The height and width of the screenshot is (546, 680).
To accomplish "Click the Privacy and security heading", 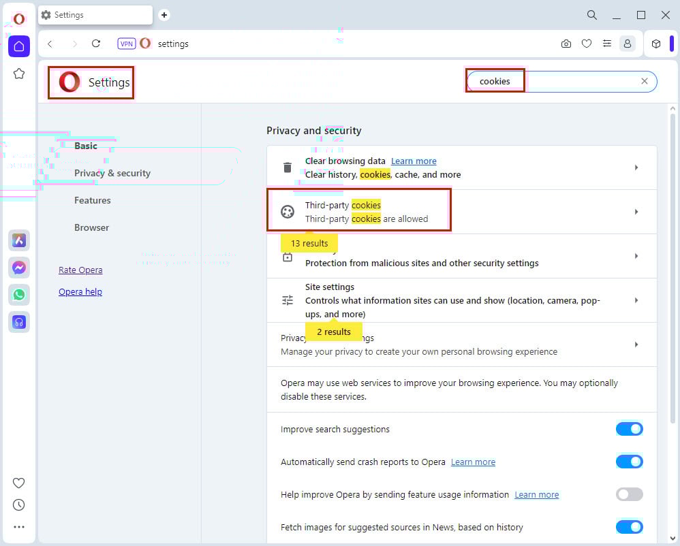I will click(x=314, y=131).
